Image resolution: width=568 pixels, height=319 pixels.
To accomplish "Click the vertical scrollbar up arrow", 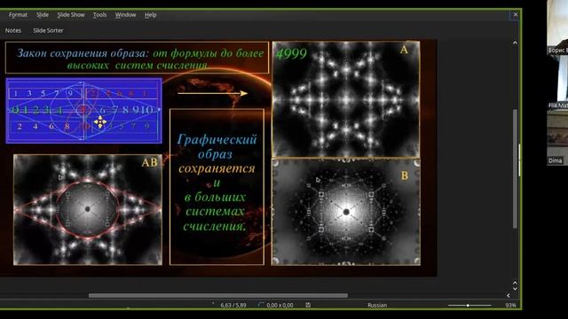I will (x=515, y=43).
